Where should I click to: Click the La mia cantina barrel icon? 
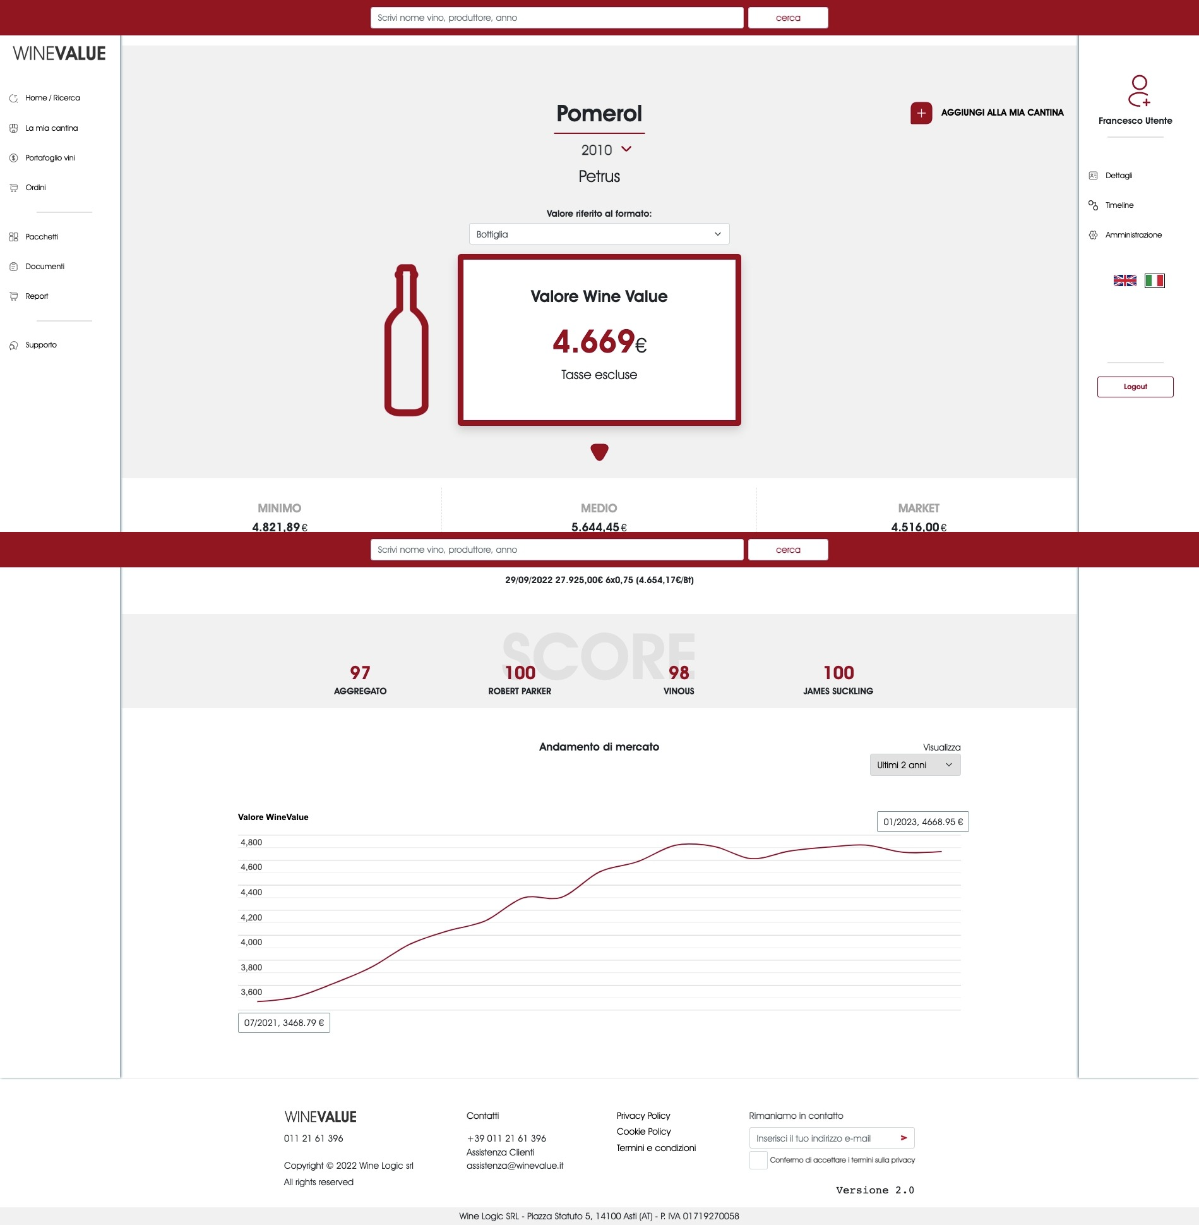pyautogui.click(x=13, y=128)
